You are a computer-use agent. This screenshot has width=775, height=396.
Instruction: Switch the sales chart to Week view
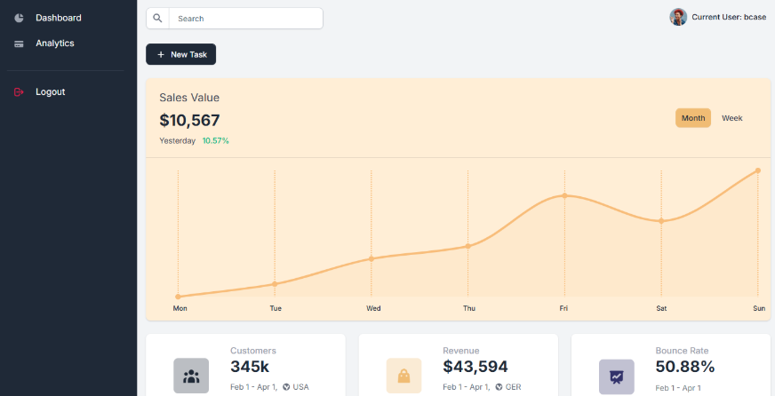(732, 118)
